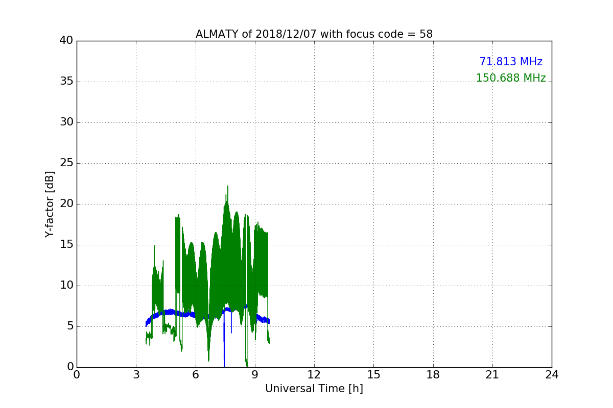Select the green 150.688 MHz legend label
This screenshot has width=613, height=408.
coord(511,78)
